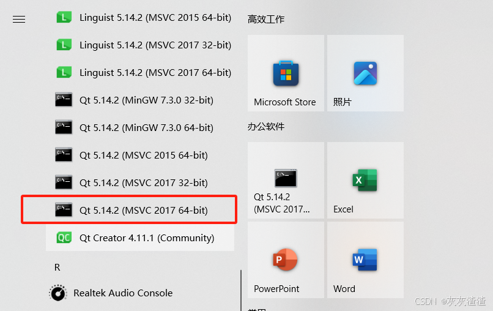Screen dimensions: 493x311
Task: Click Linguist MSVC 2017 32-bit icon
Action: [x=64, y=45]
